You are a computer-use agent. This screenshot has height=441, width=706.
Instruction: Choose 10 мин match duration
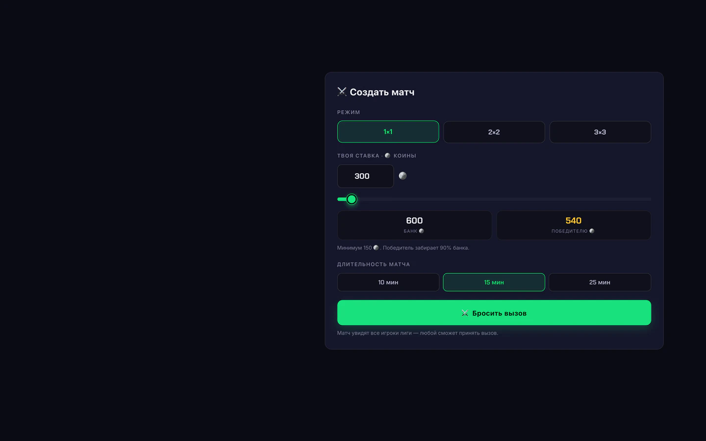388,282
